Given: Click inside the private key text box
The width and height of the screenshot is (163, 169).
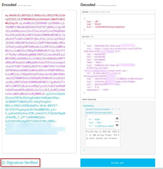Looking at the screenshot, I should point(103,139).
